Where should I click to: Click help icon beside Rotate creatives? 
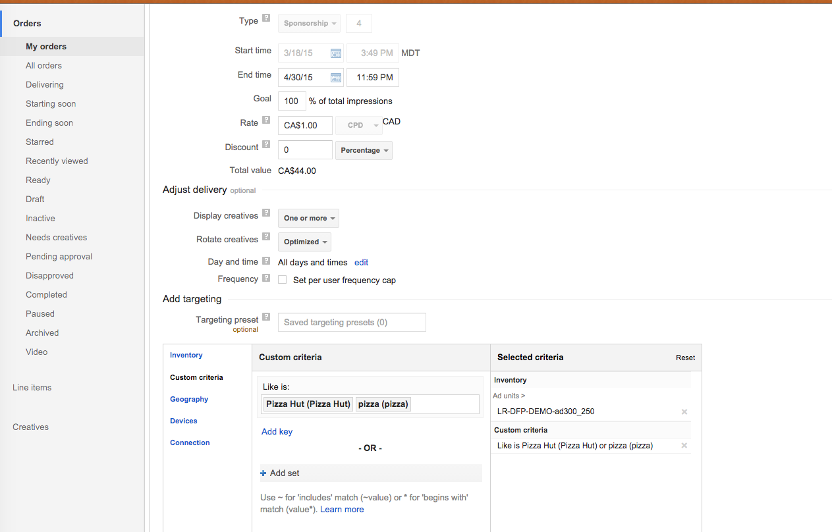pos(266,236)
